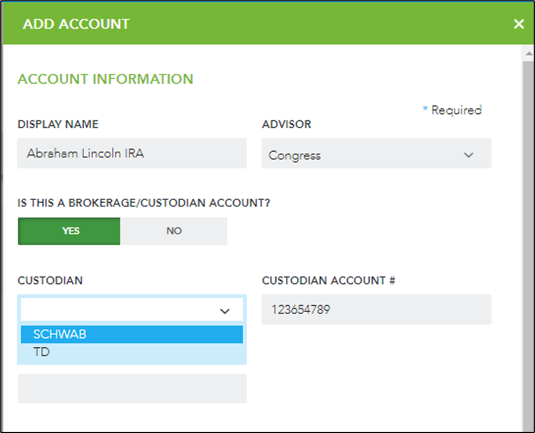The height and width of the screenshot is (433, 535).
Task: Open the Advisor dropdown showing Congress
Action: pos(377,154)
